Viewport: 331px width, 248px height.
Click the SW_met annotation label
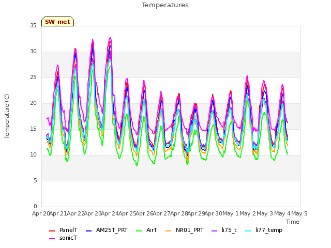tap(57, 22)
